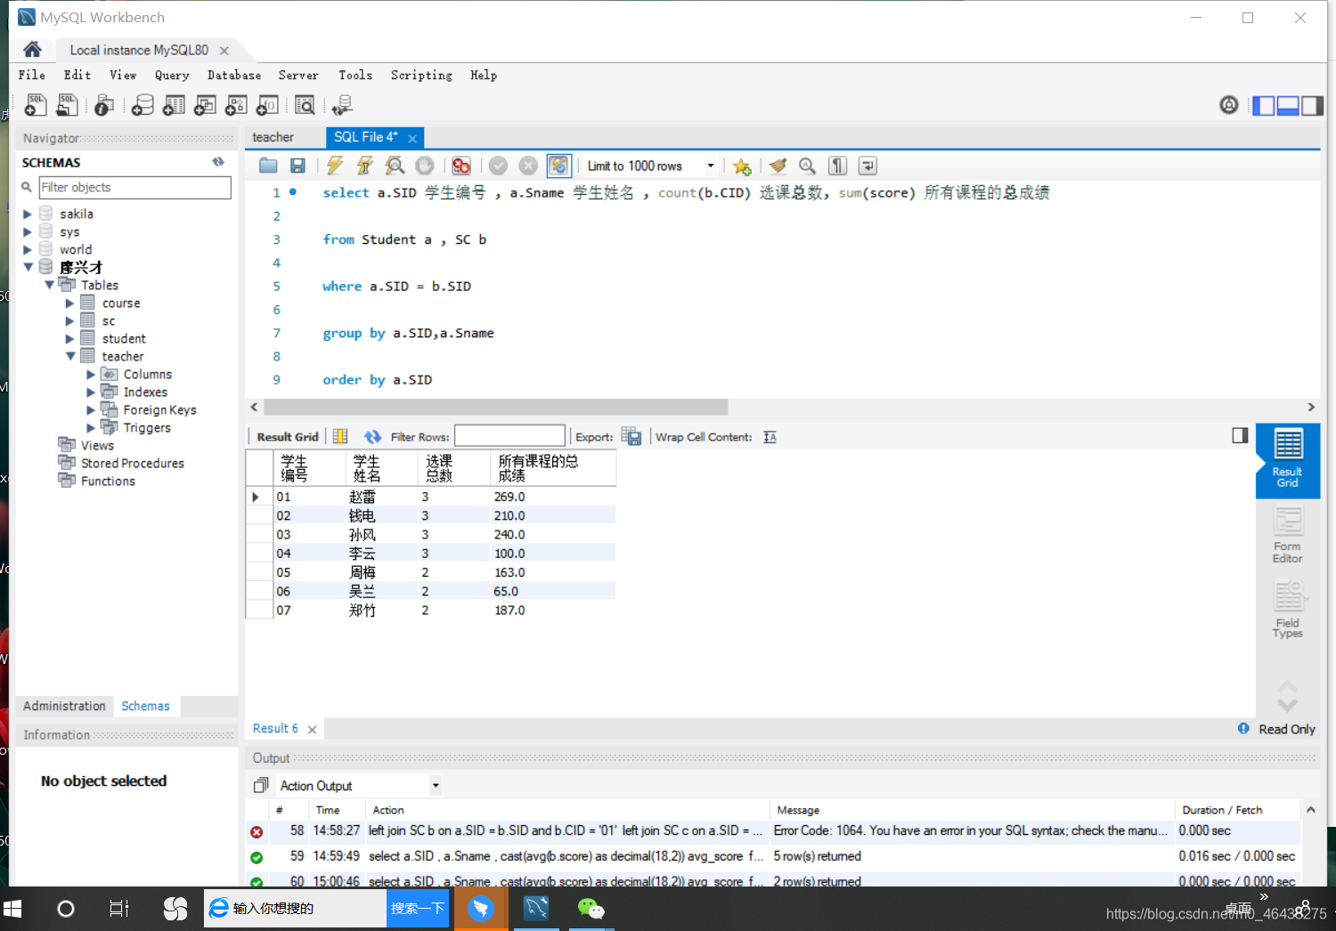The height and width of the screenshot is (931, 1336).
Task: Open the Query menu
Action: point(172,76)
